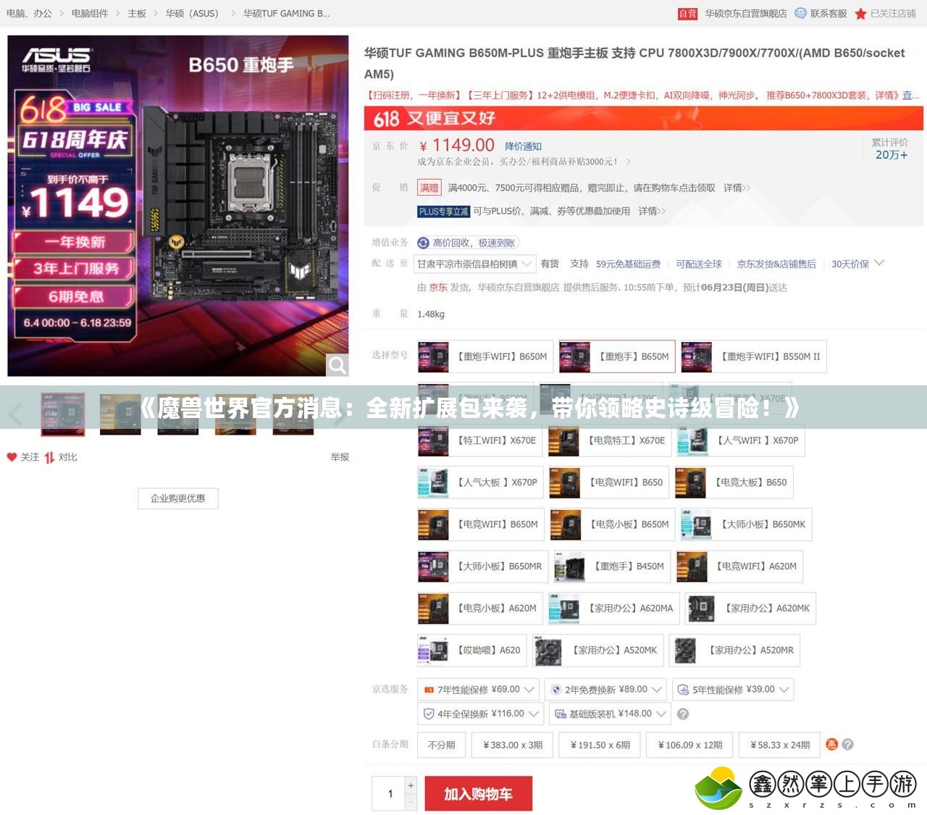Click the 20万+ review count
927x815 pixels.
891,155
